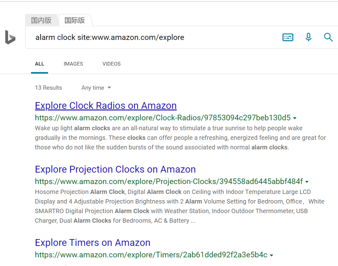Select the VIDEOS results tab
The width and height of the screenshot is (338, 266).
111,64
